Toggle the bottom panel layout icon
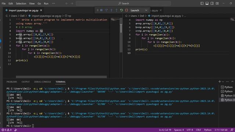This screenshot has width=235, height=132. pyautogui.click(x=207, y=3)
